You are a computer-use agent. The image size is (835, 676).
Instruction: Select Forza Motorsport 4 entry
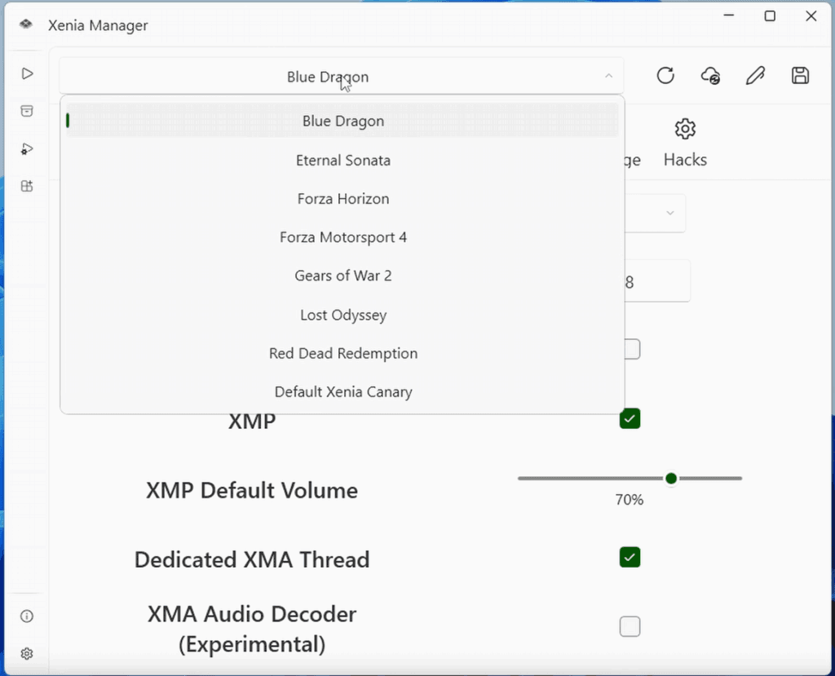[342, 237]
